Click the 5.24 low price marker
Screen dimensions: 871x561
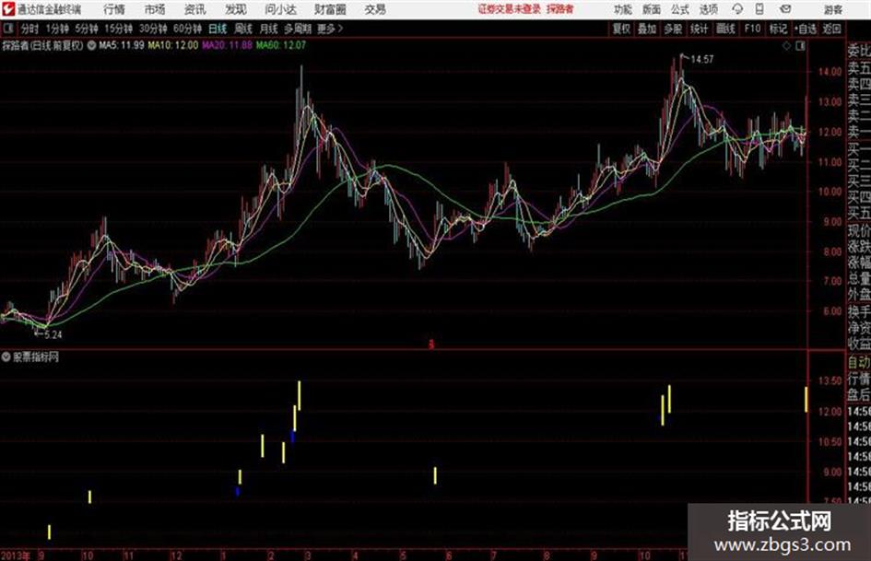pyautogui.click(x=53, y=335)
